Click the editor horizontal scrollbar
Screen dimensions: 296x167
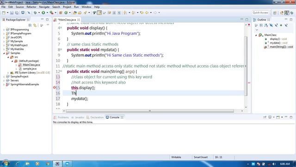click(150, 111)
